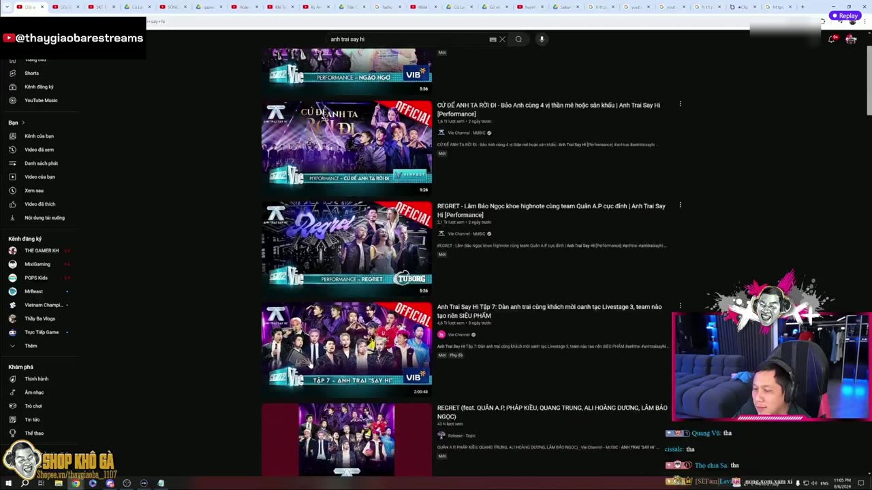Open Release - Topic channel
Screen dimensions: 872x490
pyautogui.click(x=462, y=436)
